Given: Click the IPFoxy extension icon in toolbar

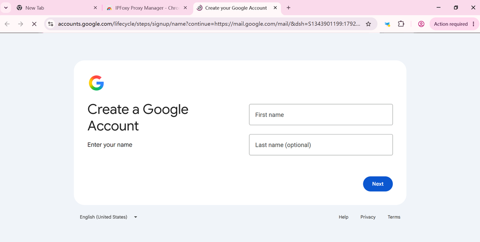Looking at the screenshot, I should pyautogui.click(x=387, y=24).
